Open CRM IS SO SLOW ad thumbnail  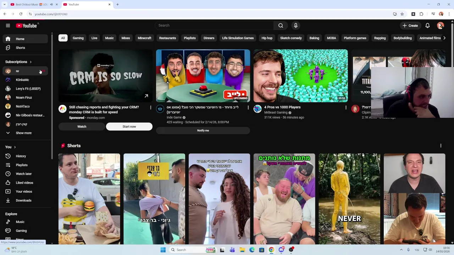click(105, 76)
